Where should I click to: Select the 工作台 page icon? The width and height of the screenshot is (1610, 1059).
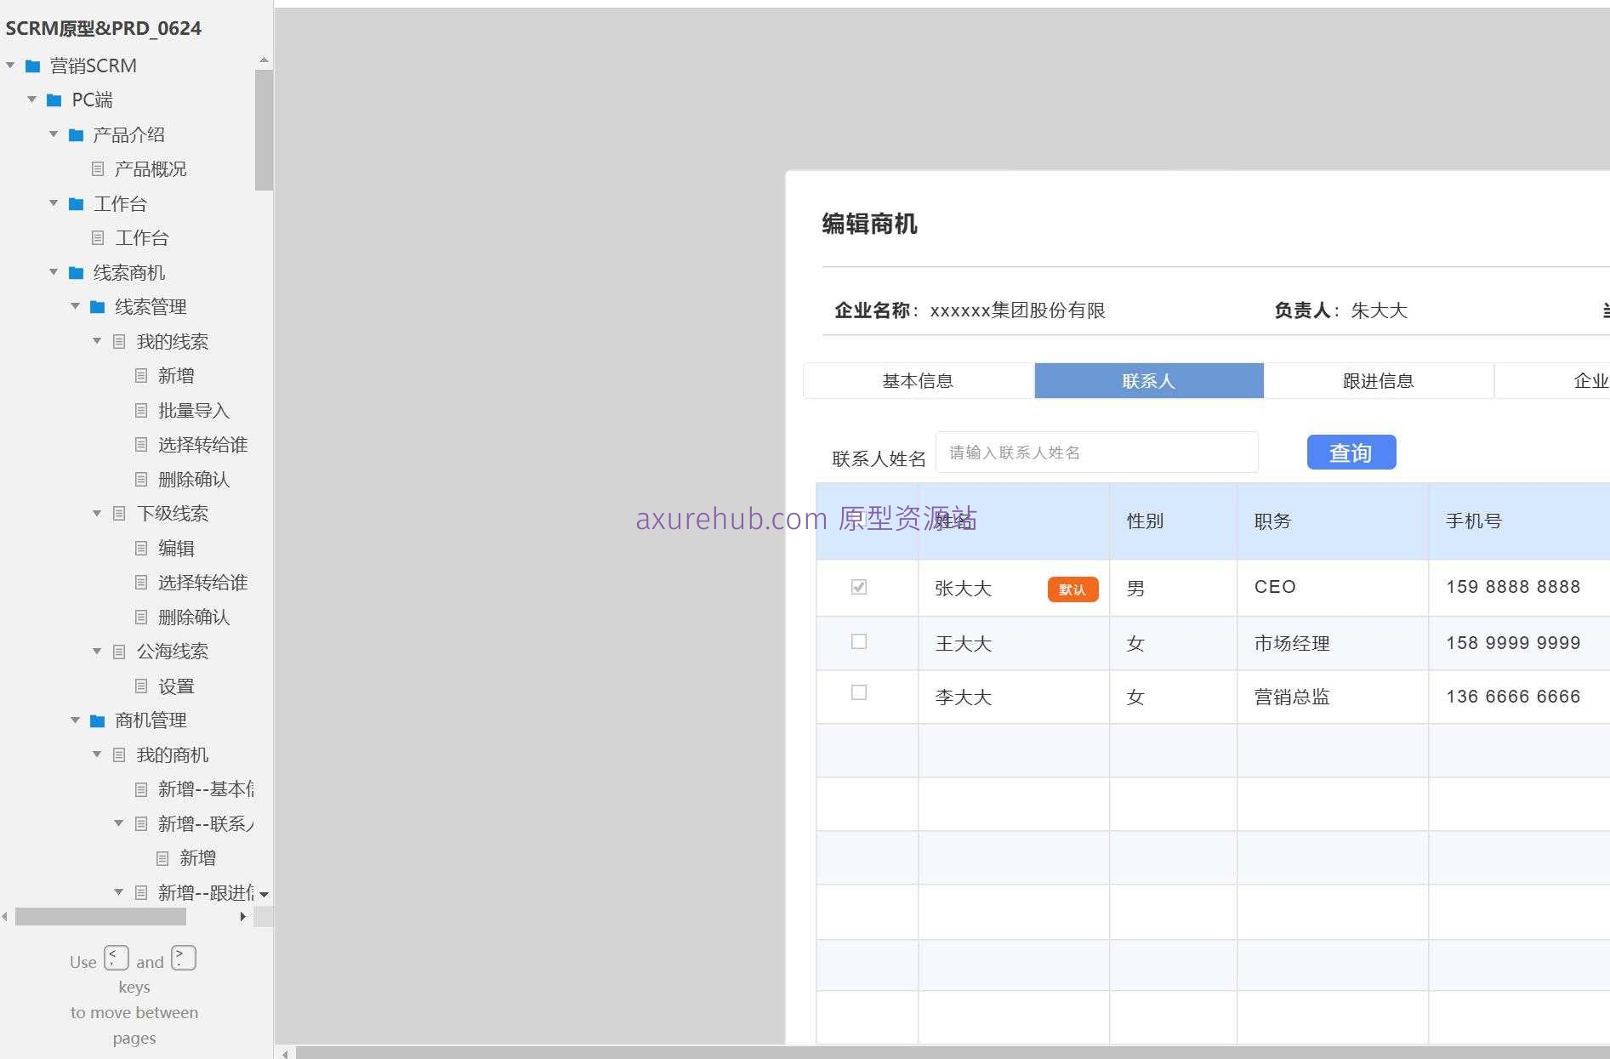pyautogui.click(x=97, y=238)
